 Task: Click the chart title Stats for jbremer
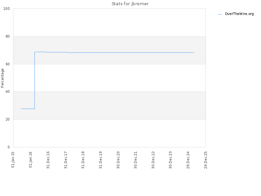[130, 4]
